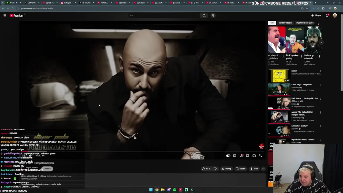This screenshot has height=193, width=343.
Task: Click the address bar URL
Action: [x=37, y=8]
